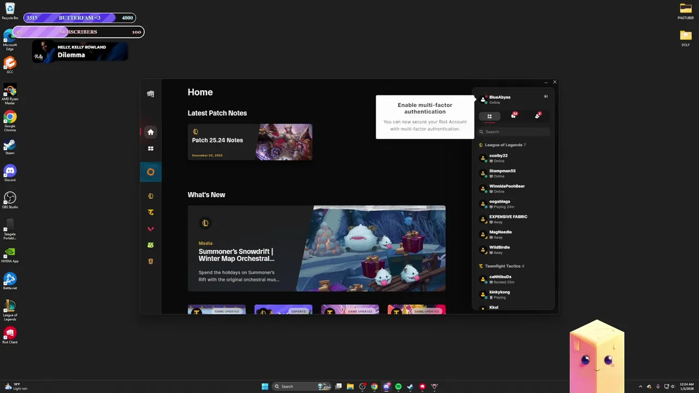This screenshot has height=393, width=699.
Task: Open the library grid icon in sidebar
Action: [x=151, y=148]
